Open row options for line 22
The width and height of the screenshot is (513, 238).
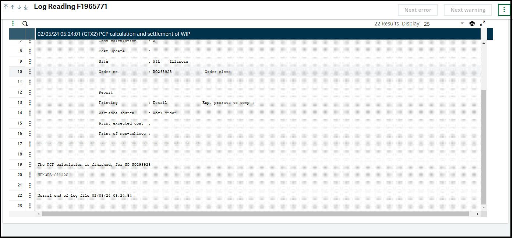click(30, 195)
